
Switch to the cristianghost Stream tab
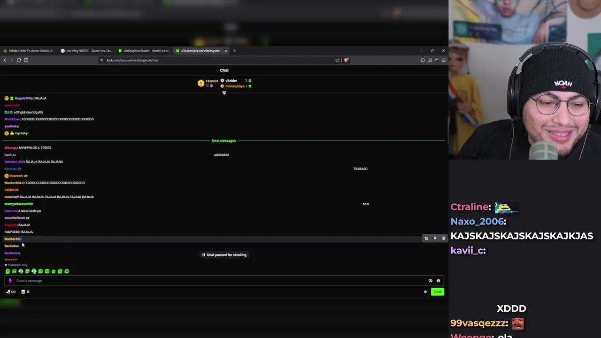144,51
